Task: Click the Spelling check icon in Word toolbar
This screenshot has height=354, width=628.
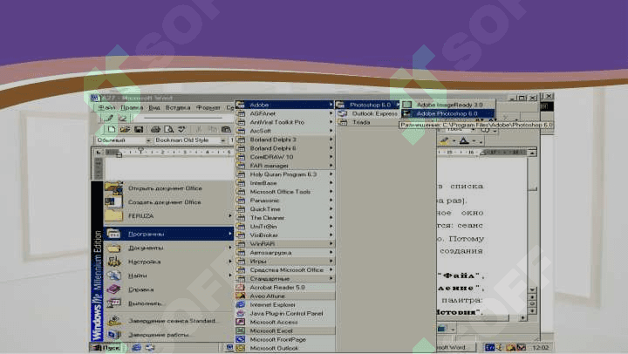Action: pos(181,129)
